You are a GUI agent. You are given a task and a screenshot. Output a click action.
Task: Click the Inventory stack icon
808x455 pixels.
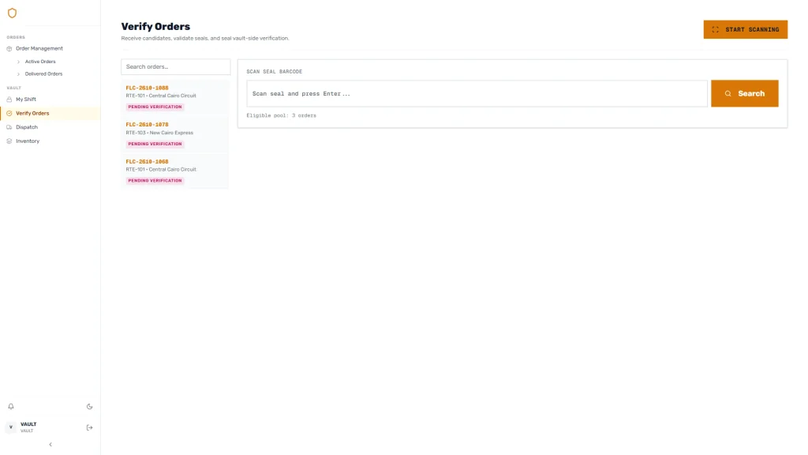click(9, 141)
